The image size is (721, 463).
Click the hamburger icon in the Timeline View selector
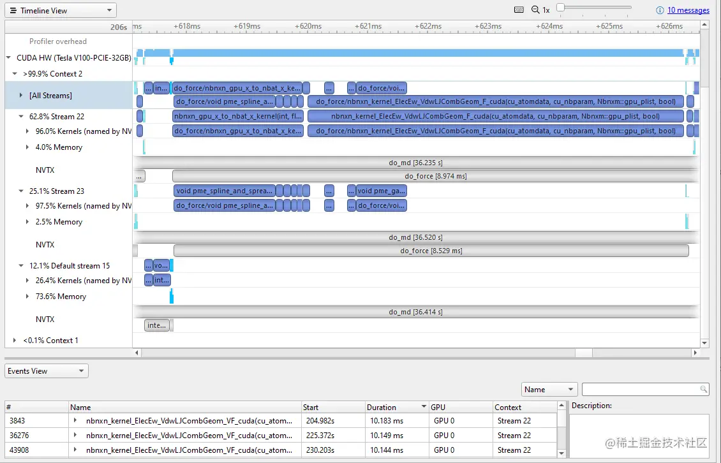click(x=13, y=10)
